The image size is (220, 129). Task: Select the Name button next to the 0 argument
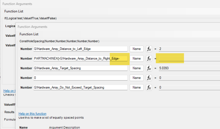pos(137,78)
